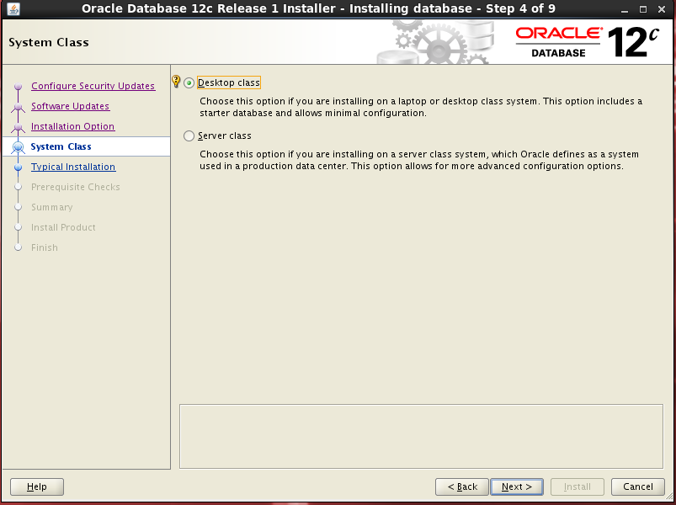676x505 pixels.
Task: Minimize the installer window
Action: pyautogui.click(x=625, y=9)
